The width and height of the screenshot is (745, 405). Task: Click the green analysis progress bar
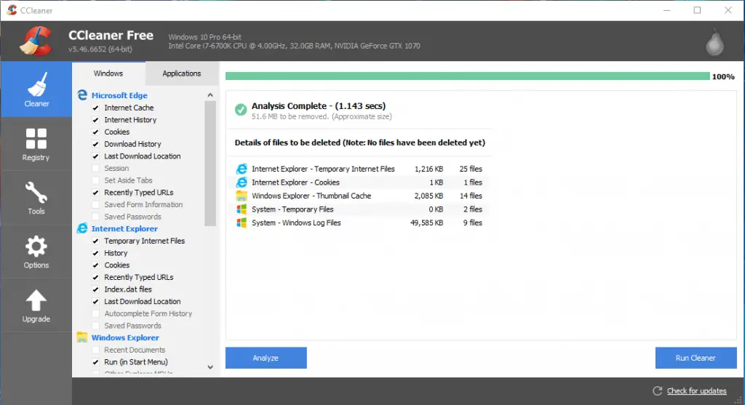point(468,76)
